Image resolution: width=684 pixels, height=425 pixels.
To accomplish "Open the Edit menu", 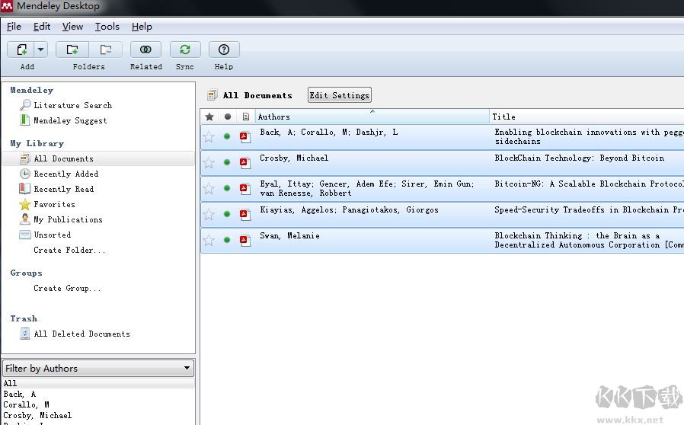I will (x=42, y=27).
